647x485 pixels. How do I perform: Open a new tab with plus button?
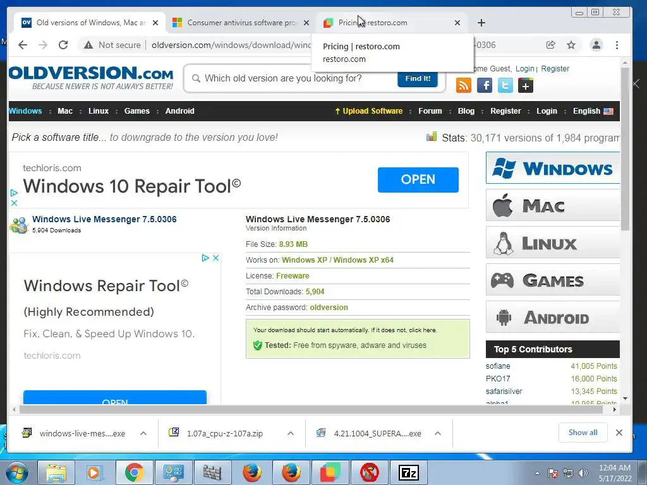(481, 23)
